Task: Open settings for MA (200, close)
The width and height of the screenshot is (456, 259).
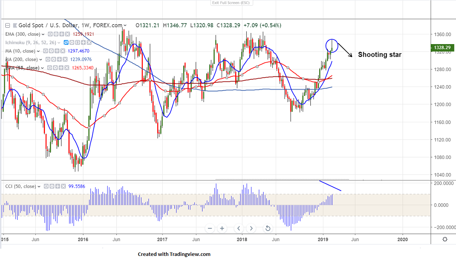Action: tap(53, 59)
